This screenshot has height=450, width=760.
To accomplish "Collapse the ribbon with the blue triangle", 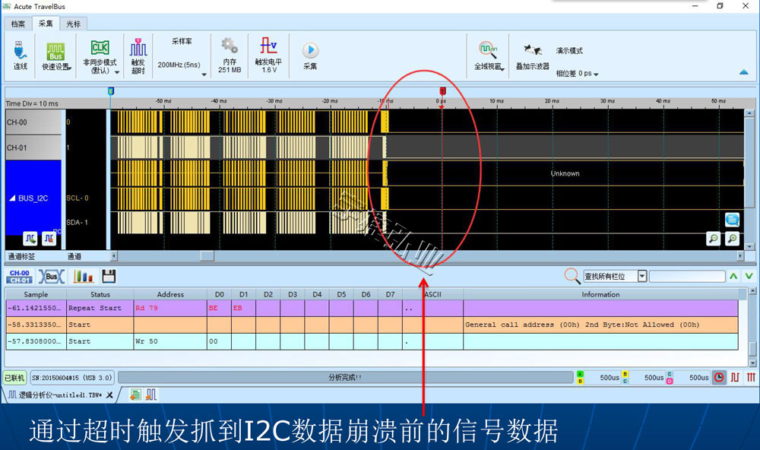I will [743, 72].
